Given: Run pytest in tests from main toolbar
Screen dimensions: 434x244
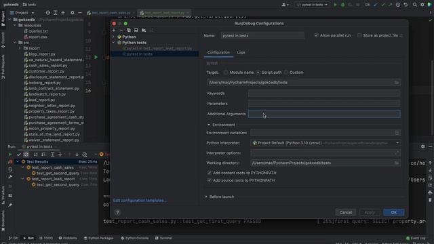Looking at the screenshot, I should pyautogui.click(x=336, y=5).
